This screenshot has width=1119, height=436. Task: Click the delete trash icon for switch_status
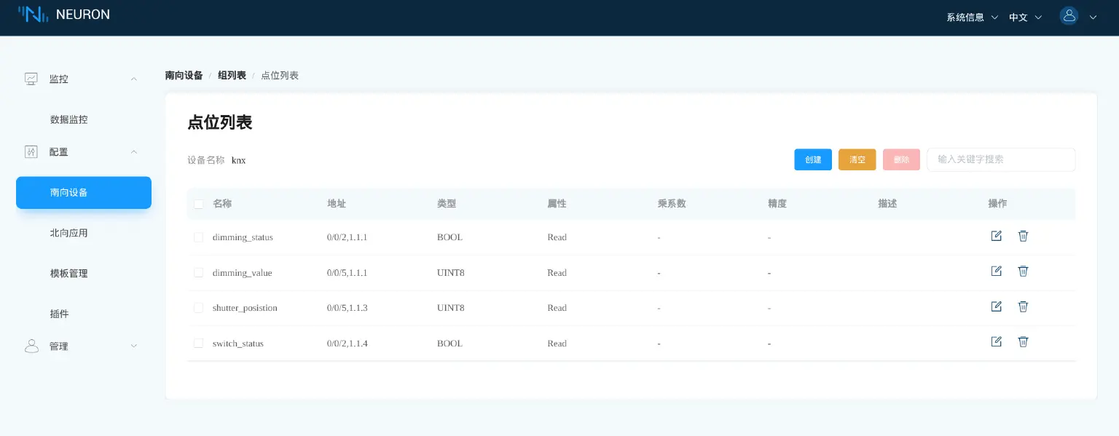point(1023,341)
